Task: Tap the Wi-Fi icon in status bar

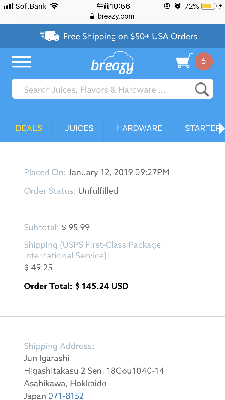Action: tap(54, 6)
